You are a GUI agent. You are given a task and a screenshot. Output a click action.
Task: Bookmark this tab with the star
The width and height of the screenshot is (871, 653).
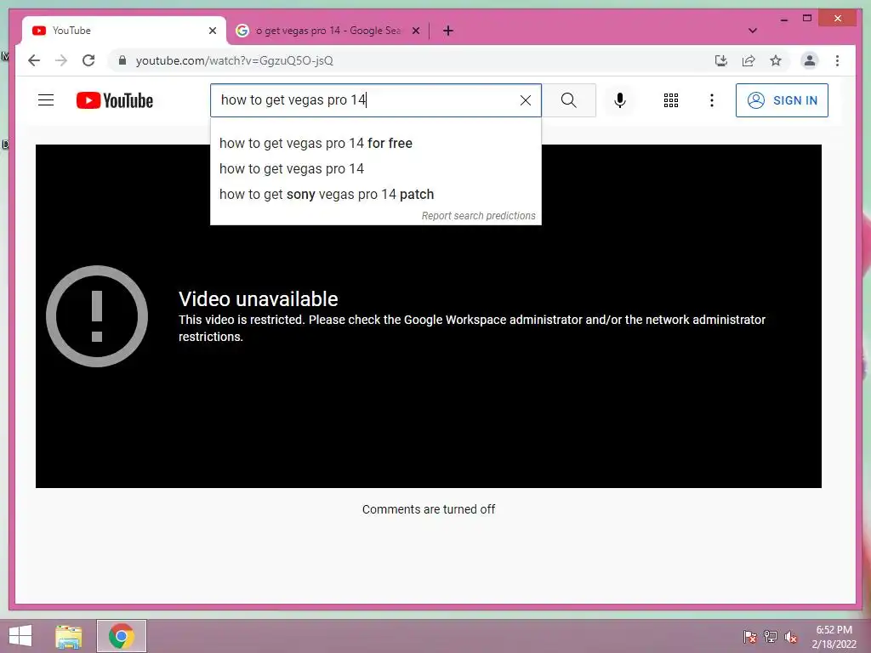776,60
